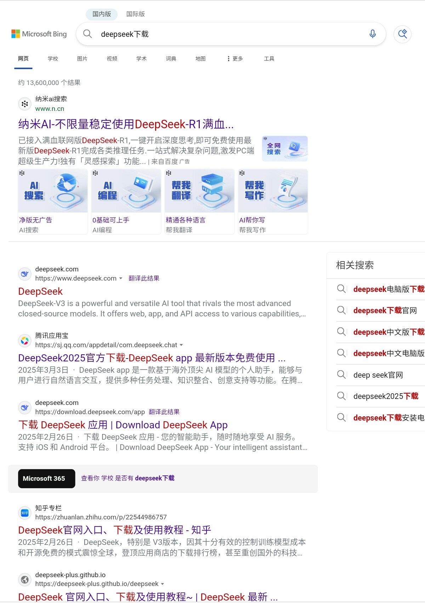Click the microphone voice search icon
Screen dimensions: 425x603
(x=372, y=34)
